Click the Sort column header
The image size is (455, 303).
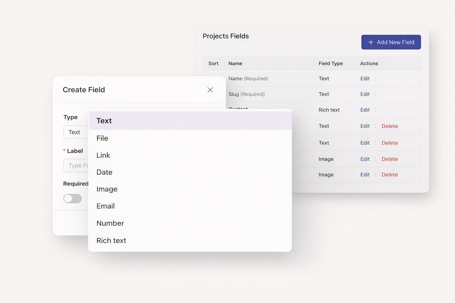(213, 64)
